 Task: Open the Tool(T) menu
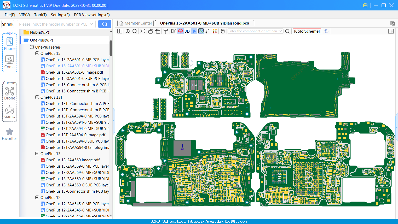pos(41,15)
